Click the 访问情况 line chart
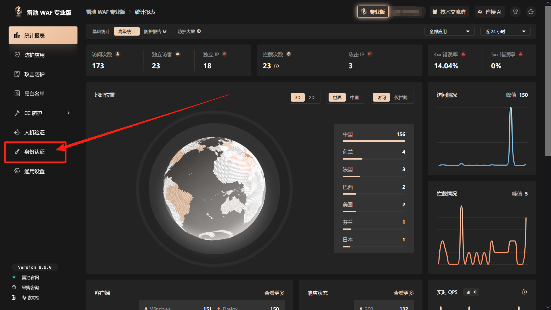Viewport: 551px width, 310px height. (482, 137)
